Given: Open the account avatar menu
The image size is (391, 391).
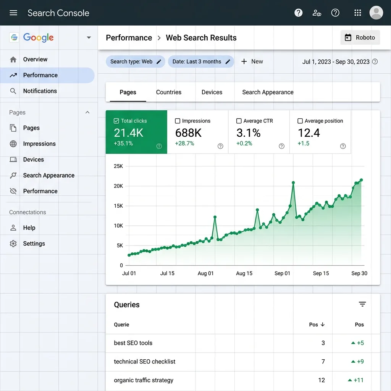Looking at the screenshot, I should pos(376,13).
